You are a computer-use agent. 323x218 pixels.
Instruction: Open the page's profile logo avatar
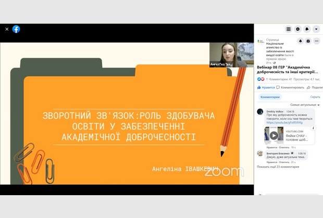pos(261,41)
